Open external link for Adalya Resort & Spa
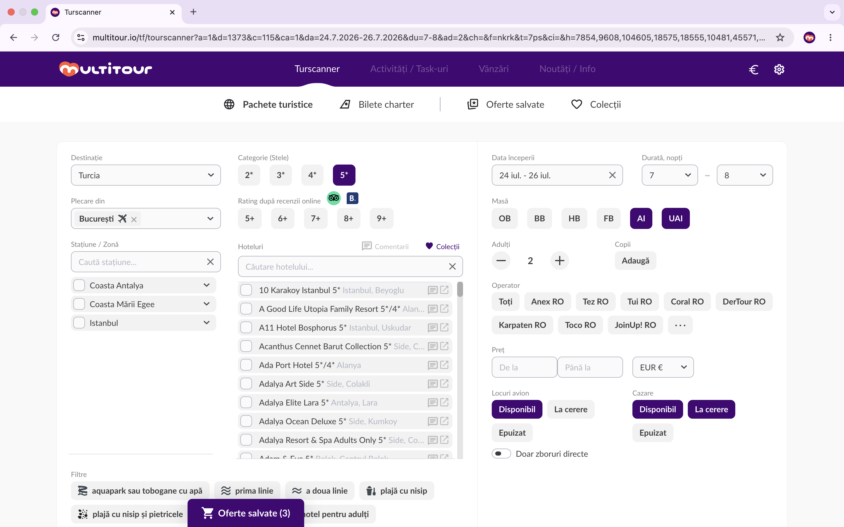The width and height of the screenshot is (844, 527). tap(444, 440)
